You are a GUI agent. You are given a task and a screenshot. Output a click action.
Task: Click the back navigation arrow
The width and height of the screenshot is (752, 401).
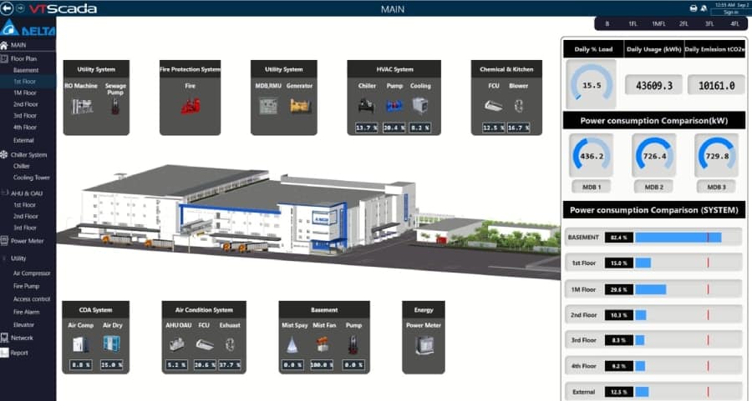(x=8, y=8)
